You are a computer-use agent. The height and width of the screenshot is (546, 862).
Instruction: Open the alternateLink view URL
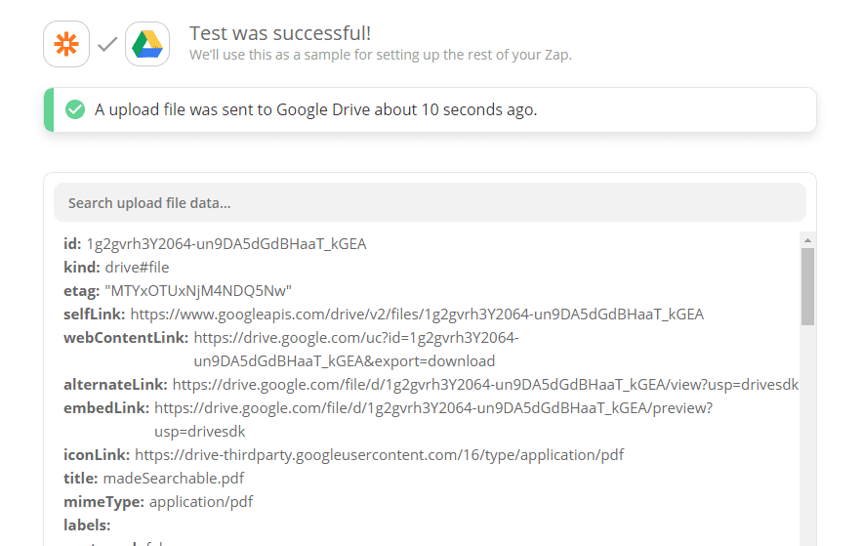point(484,385)
